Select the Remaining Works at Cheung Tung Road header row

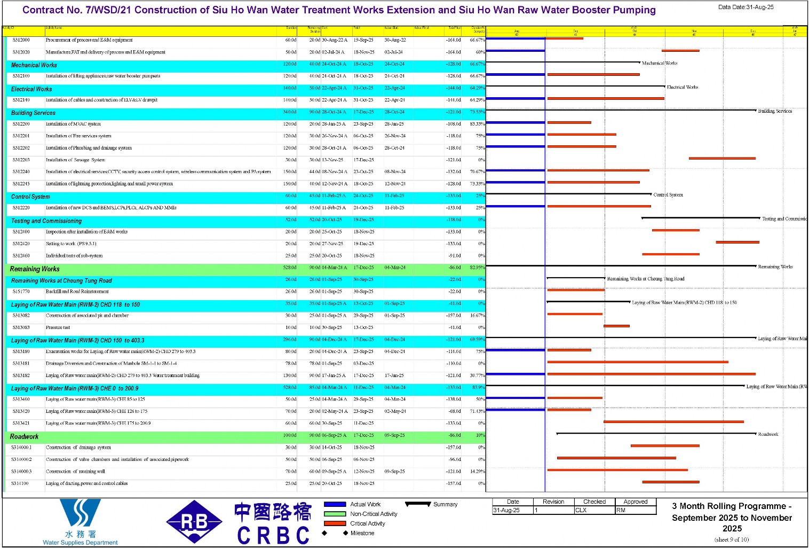tap(245, 280)
